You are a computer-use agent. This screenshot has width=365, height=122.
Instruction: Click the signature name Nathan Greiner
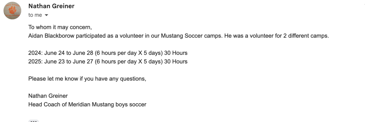[48, 96]
